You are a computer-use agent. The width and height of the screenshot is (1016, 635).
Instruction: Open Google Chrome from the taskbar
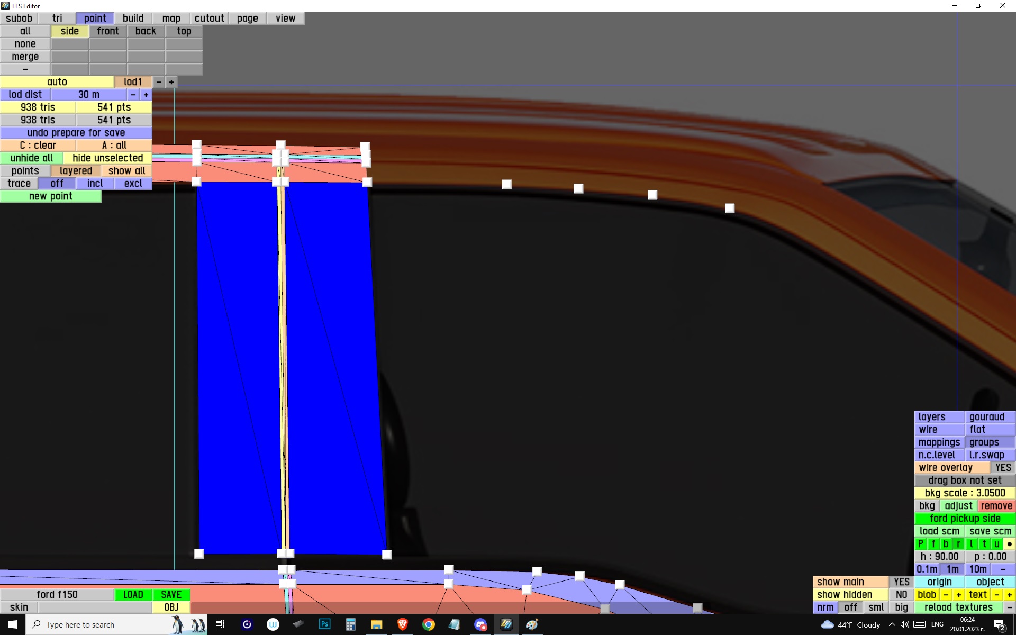tap(428, 624)
